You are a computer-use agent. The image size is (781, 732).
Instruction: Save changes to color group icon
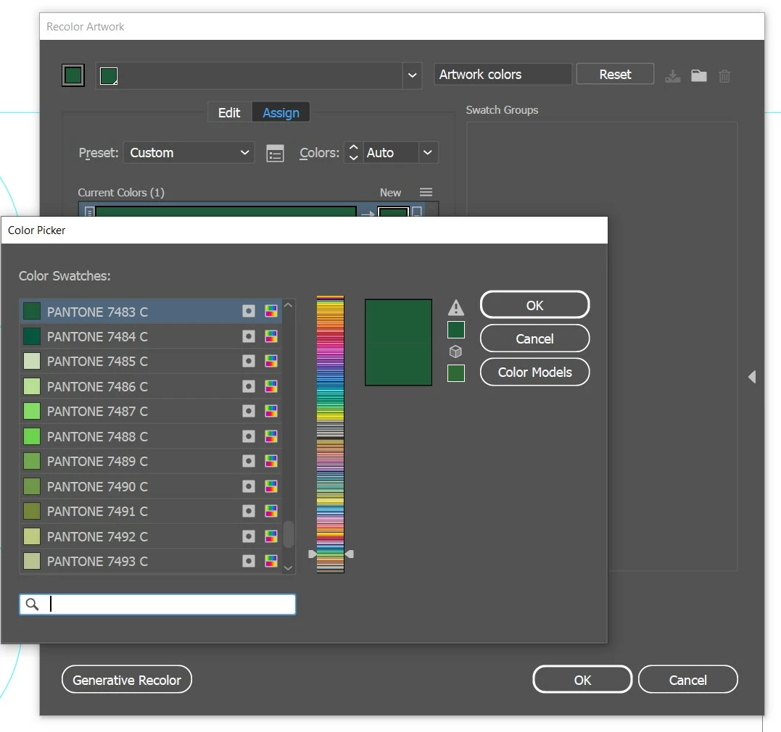(x=672, y=75)
